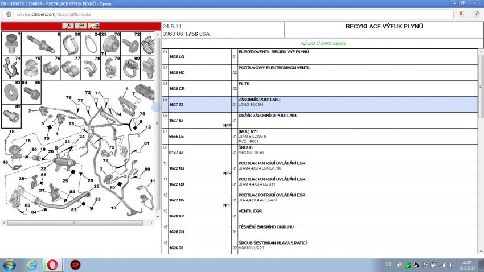Image resolution: width=484 pixels, height=272 pixels.
Task: Click the volume icon in system tray
Action: [x=450, y=265]
